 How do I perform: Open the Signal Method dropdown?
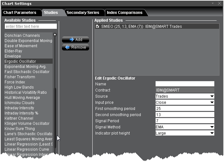[x=212, y=127]
